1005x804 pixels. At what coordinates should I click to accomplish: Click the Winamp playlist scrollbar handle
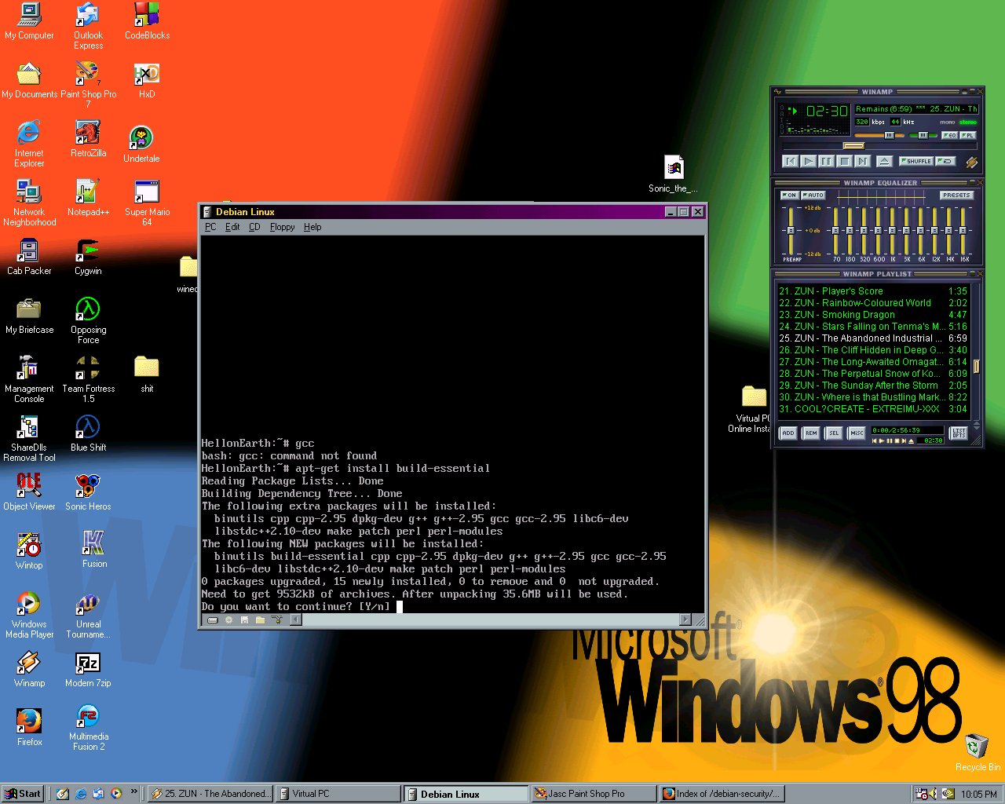pos(976,366)
